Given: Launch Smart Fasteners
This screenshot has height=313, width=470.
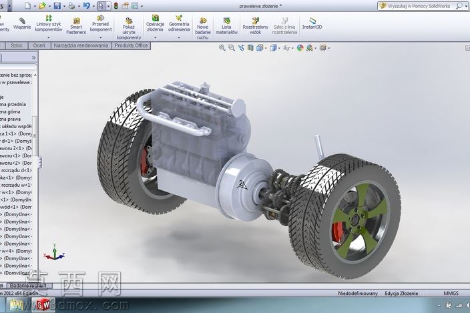Looking at the screenshot, I should pos(76,26).
